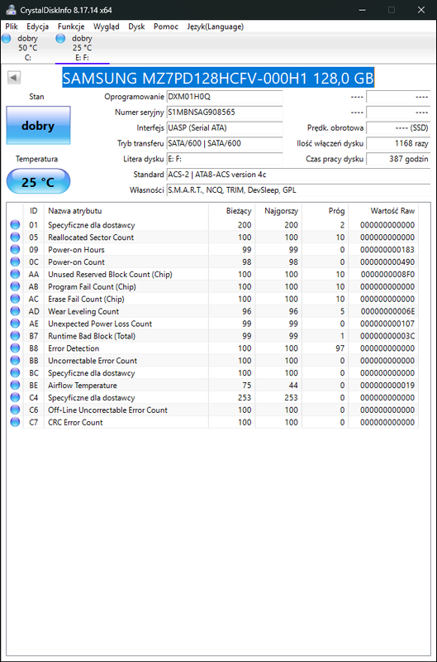Viewport: 437px width, 662px height.
Task: Click the drive letter field E: F:
Action: point(225,159)
